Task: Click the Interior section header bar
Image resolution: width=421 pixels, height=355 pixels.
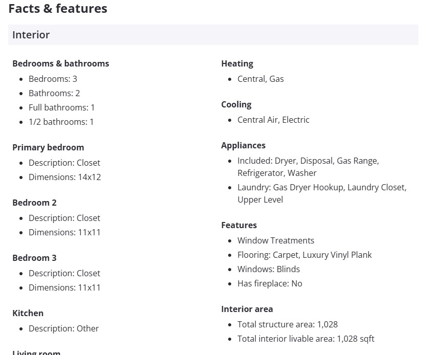Action: 213,35
